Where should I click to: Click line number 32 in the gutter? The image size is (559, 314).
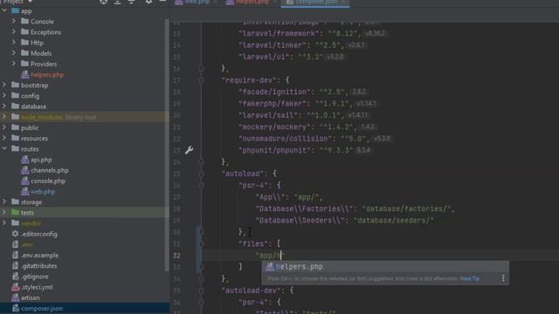pos(176,256)
